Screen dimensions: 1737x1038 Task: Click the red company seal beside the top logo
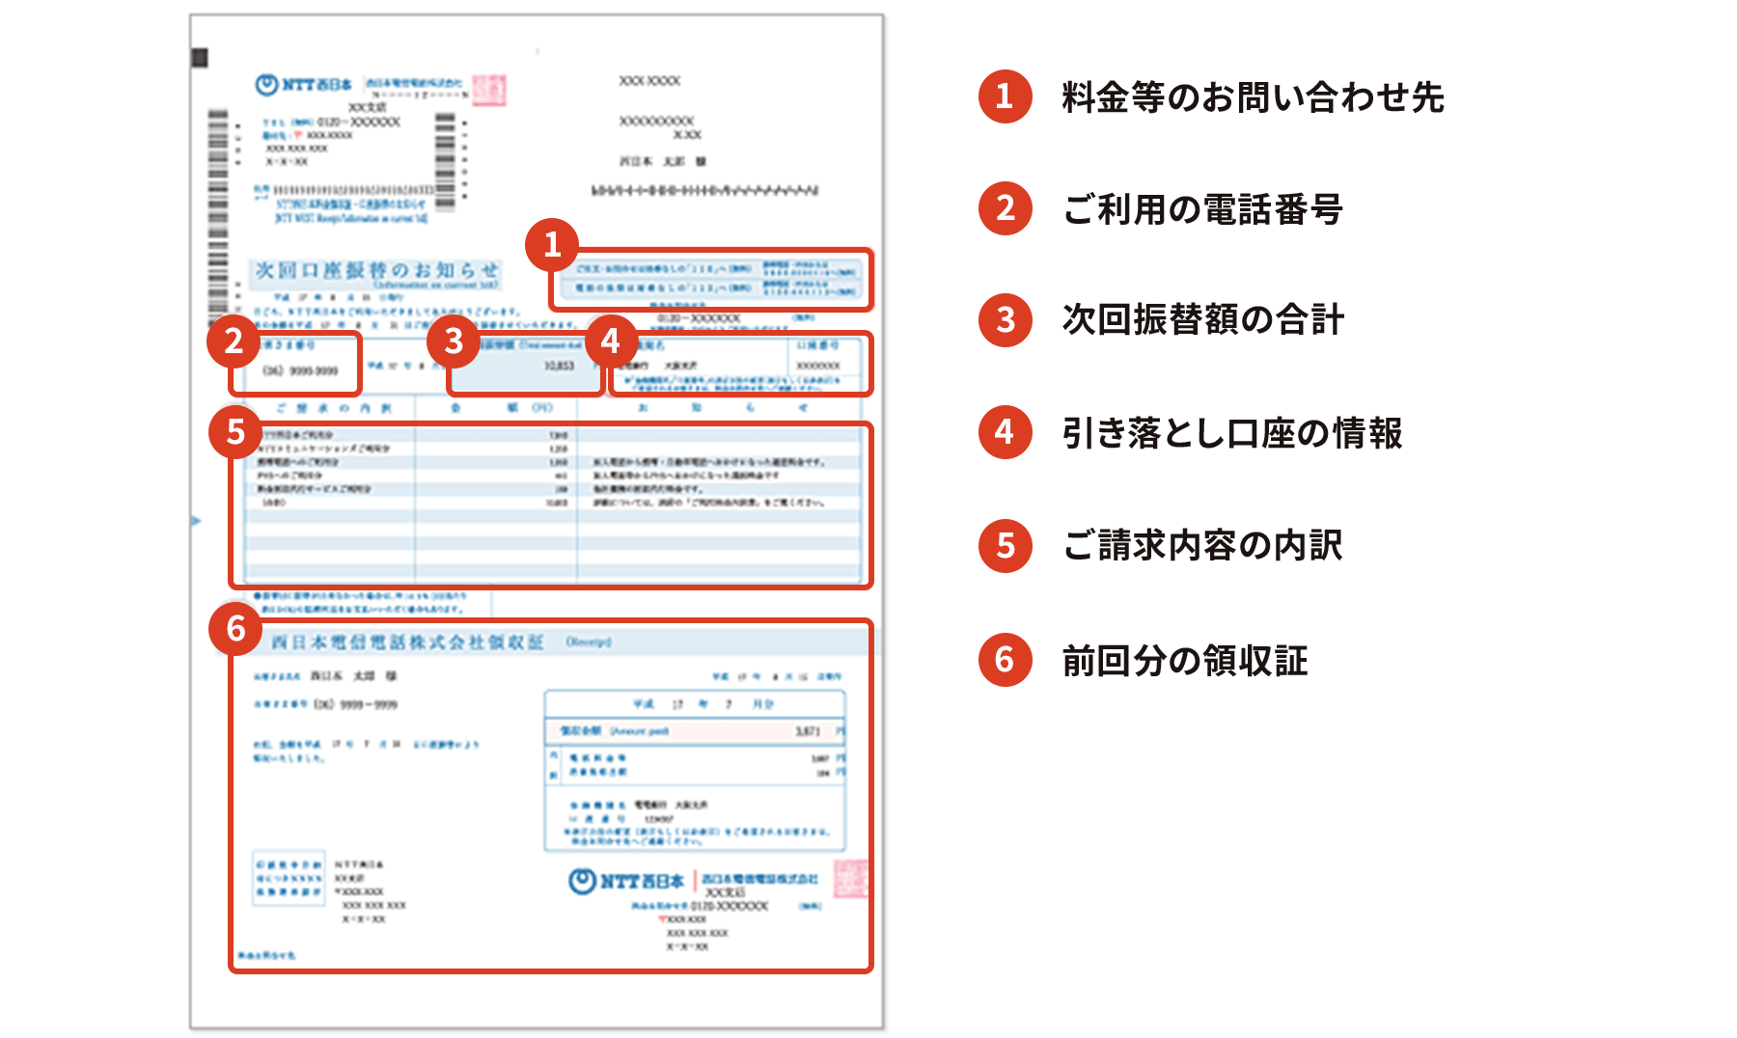coord(489,90)
